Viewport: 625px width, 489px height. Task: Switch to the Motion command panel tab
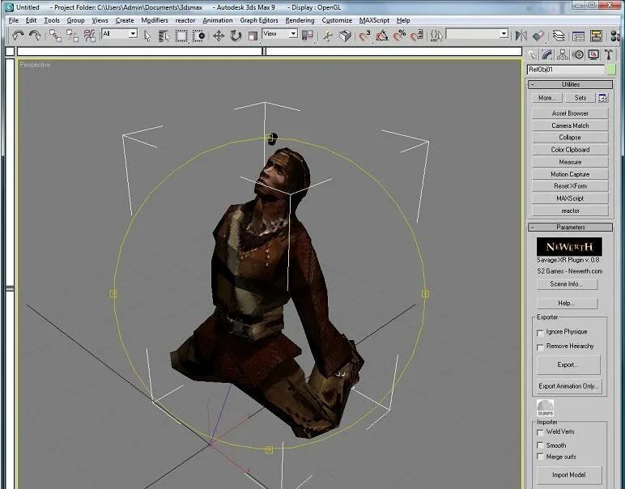click(x=578, y=54)
